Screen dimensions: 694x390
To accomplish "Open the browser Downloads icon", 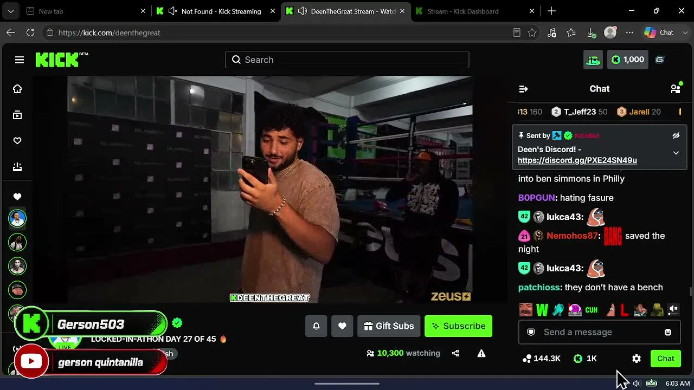I will [591, 32].
